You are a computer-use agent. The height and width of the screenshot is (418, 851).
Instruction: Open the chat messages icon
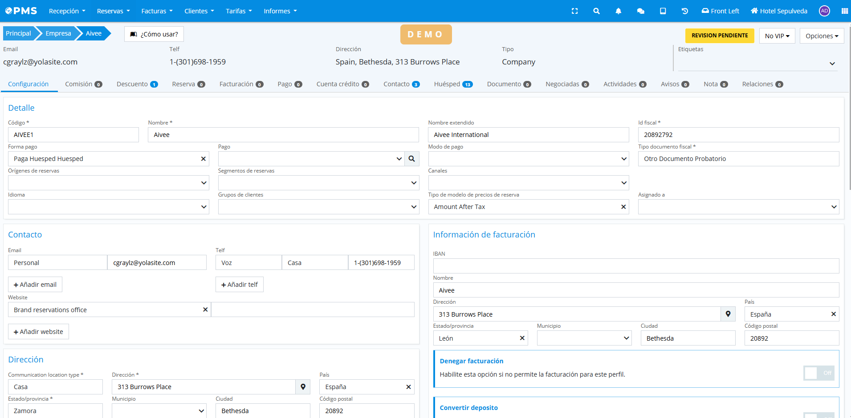(x=640, y=11)
